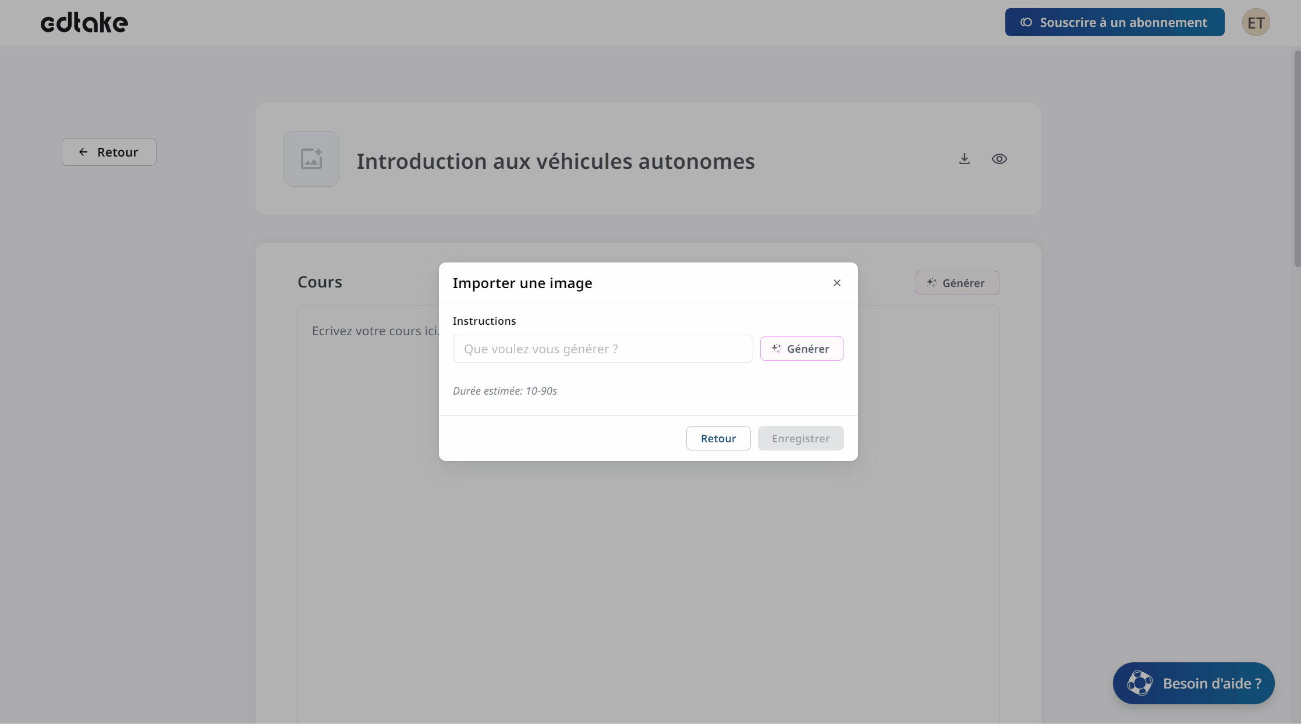Click the page's vertical scrollbar
The image size is (1301, 724).
pyautogui.click(x=1297, y=158)
